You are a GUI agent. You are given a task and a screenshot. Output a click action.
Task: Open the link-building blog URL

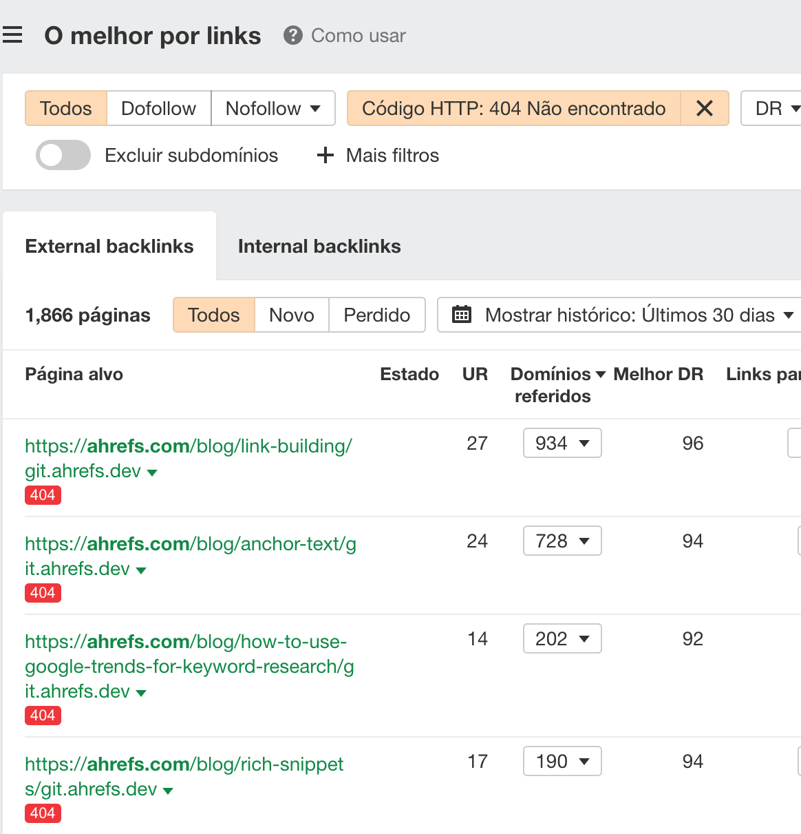pos(188,446)
